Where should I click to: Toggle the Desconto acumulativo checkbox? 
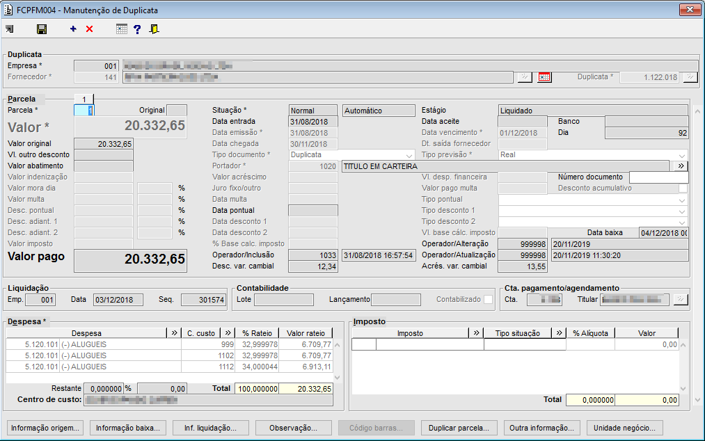click(683, 188)
